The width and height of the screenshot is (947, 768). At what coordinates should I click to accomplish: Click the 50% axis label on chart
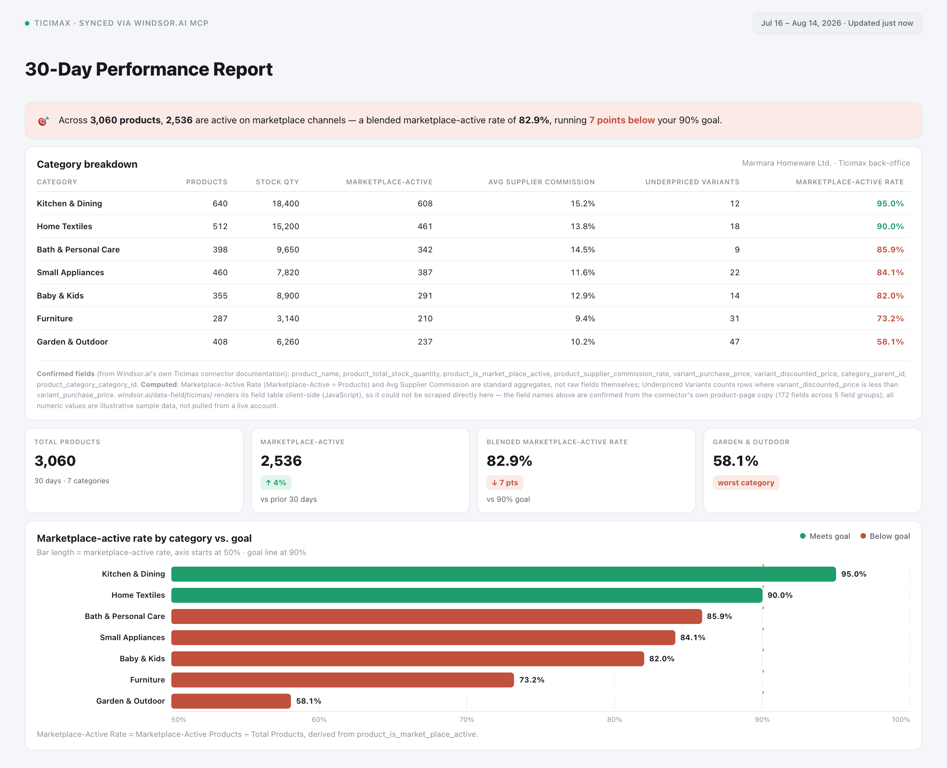pyautogui.click(x=179, y=719)
